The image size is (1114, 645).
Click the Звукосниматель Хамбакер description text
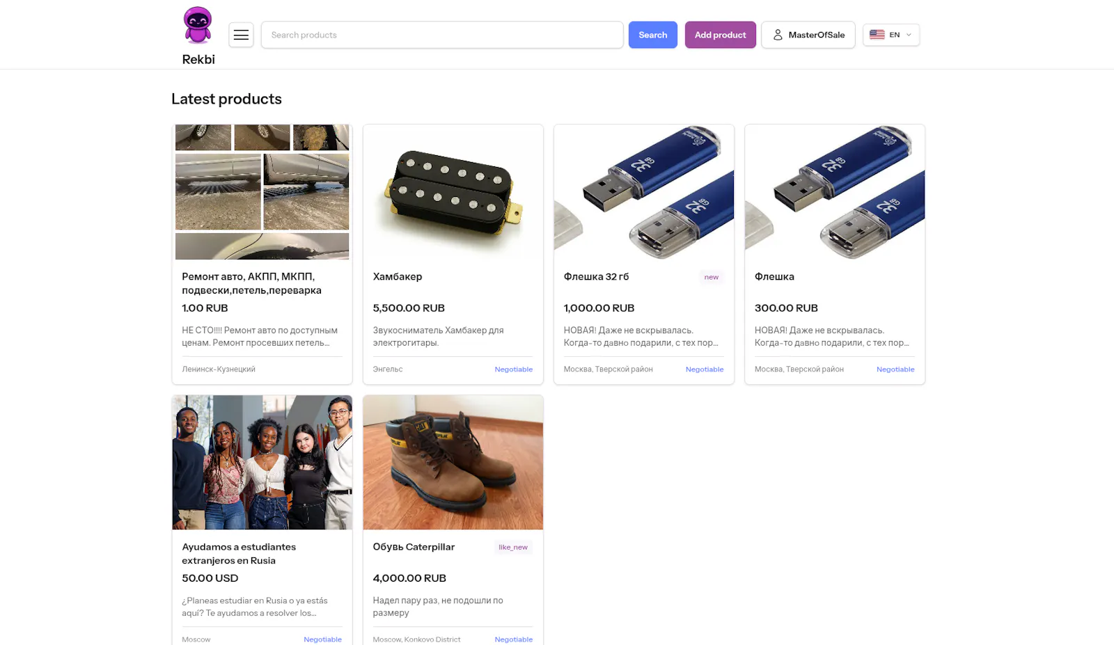pos(438,337)
